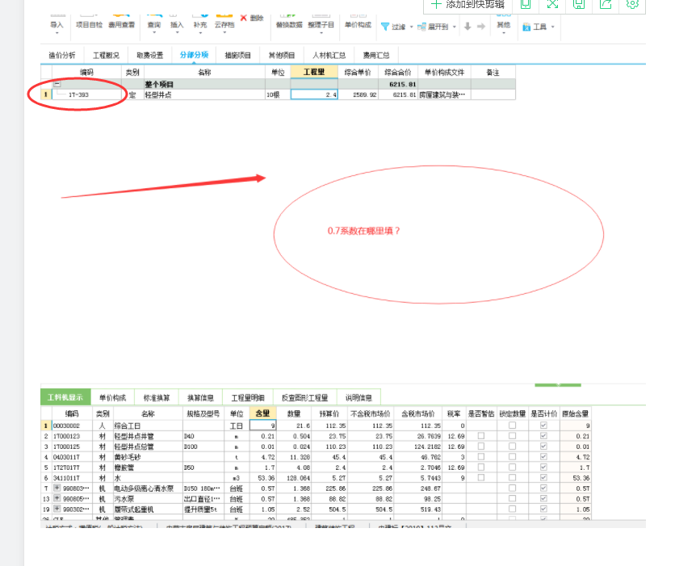
Task: Collapse the 整个项目 tree row
Action: [x=57, y=84]
